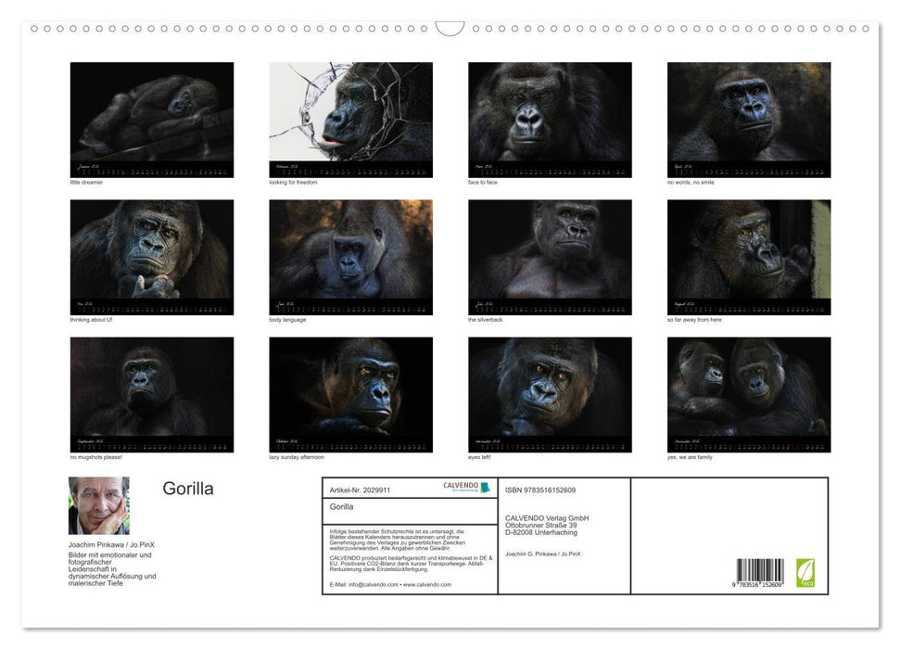Select the 'yes, we are family' December thumbnail
The width and height of the screenshot is (900, 649).
coord(749,393)
